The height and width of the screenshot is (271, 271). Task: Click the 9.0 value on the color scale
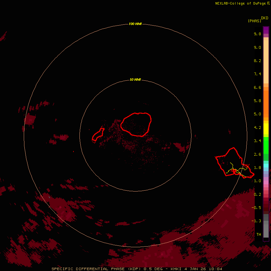pos(257,47)
